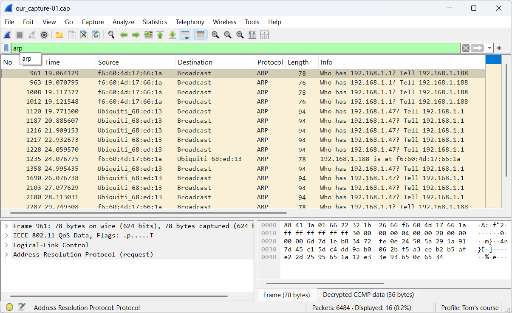Viewport: 512px width, 313px height.
Task: Expand the Address Resolution Protocol tree item
Action: click(6, 254)
